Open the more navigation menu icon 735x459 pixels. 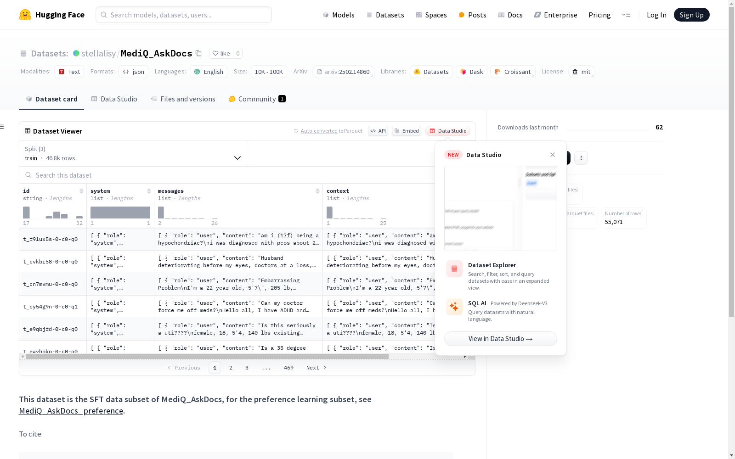click(626, 15)
